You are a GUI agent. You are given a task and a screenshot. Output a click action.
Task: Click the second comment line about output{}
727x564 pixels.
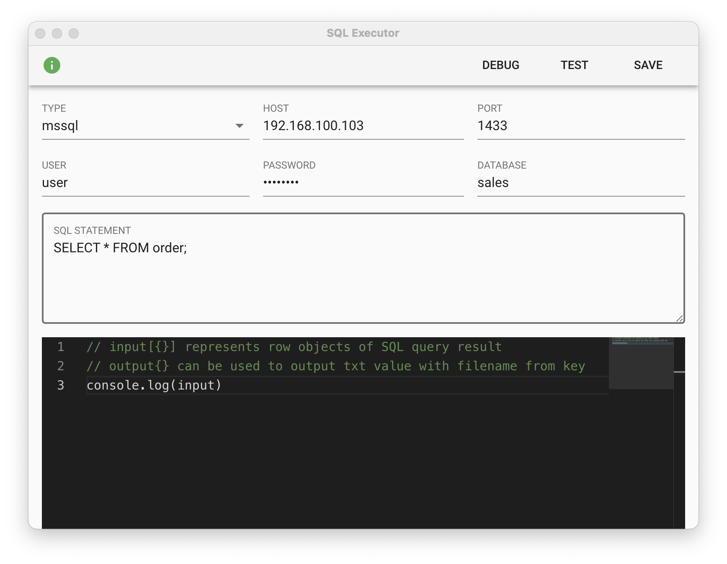pos(335,366)
